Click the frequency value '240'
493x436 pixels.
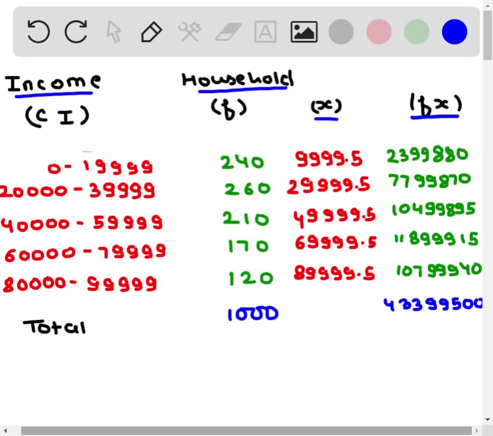242,162
